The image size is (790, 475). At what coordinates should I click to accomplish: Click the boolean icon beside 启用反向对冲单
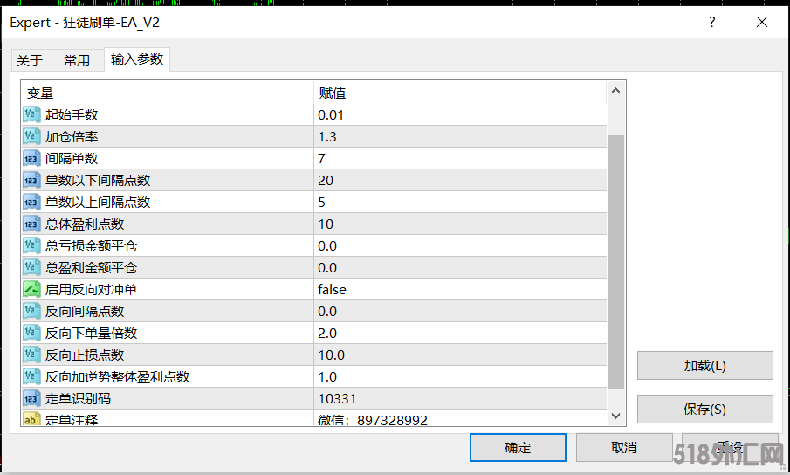31,289
